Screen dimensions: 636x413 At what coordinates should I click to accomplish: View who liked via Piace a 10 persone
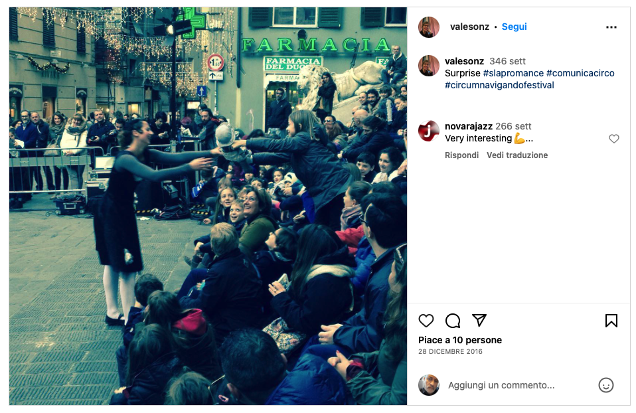pos(460,340)
